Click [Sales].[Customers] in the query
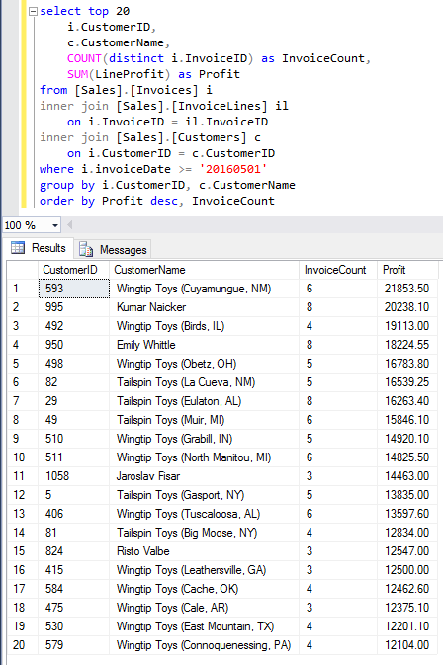443x665 pixels. coord(181,137)
